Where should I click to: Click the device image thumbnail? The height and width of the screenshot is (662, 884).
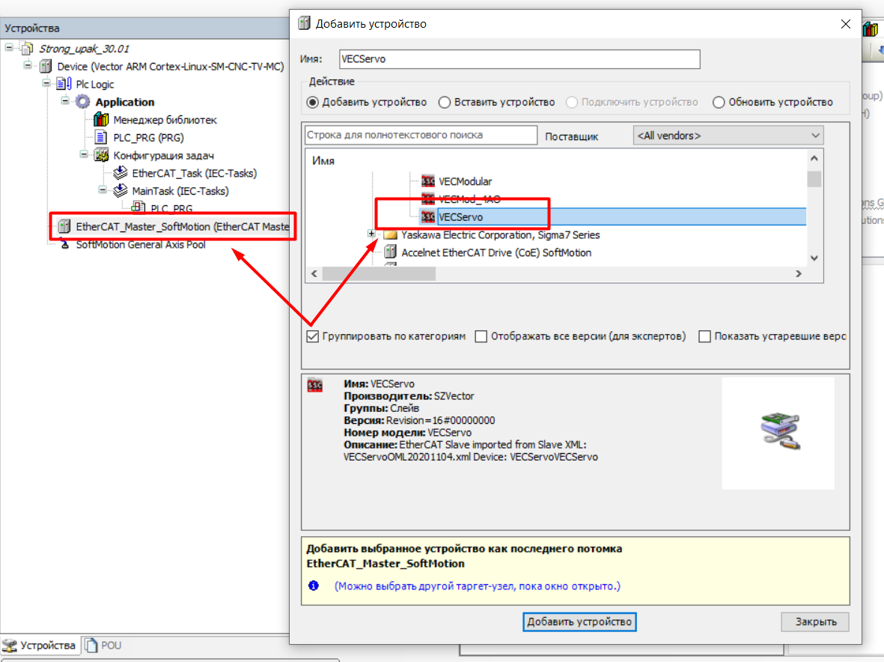tap(778, 433)
